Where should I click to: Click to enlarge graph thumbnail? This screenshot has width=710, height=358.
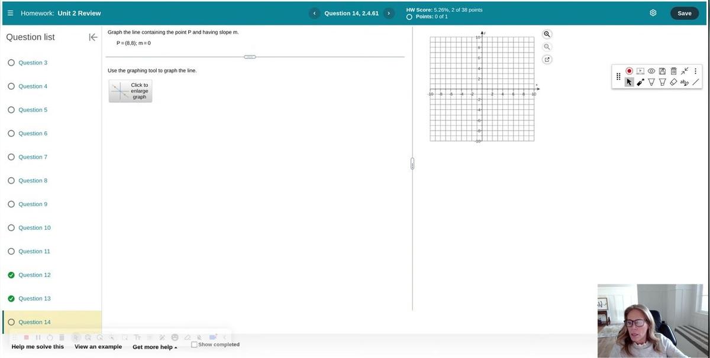(x=130, y=91)
